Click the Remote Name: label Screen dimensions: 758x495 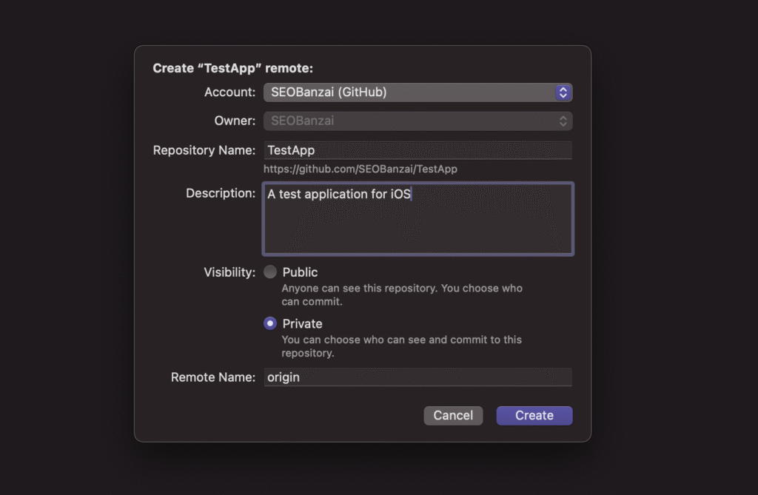pyautogui.click(x=213, y=377)
